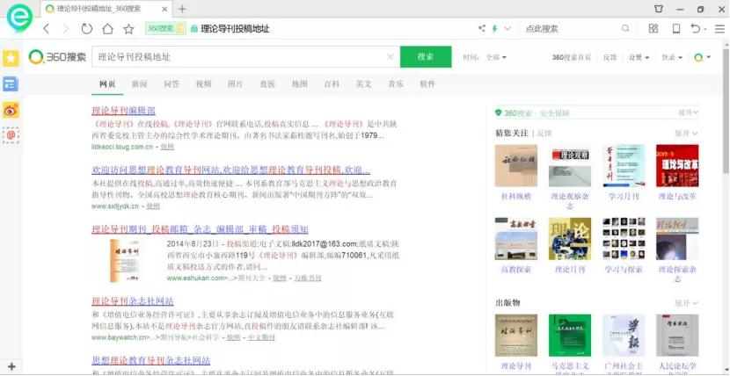This screenshot has width=730, height=376.
Task: Open the 理论导刊编辑部 result link
Action: 123,111
